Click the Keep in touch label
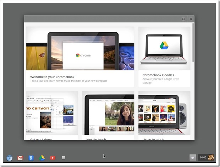The height and width of the screenshot is (167, 220). point(96,139)
